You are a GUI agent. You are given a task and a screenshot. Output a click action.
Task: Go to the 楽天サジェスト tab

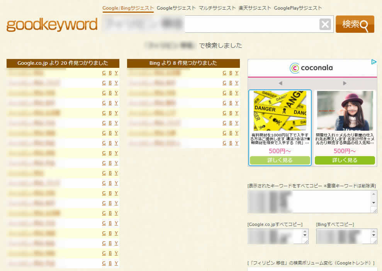[x=255, y=8]
